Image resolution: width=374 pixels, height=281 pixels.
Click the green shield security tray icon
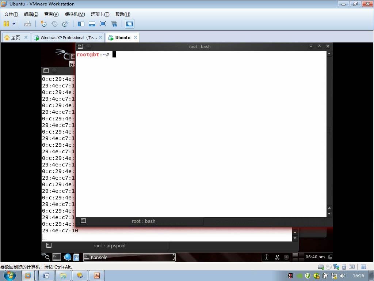tap(308, 276)
